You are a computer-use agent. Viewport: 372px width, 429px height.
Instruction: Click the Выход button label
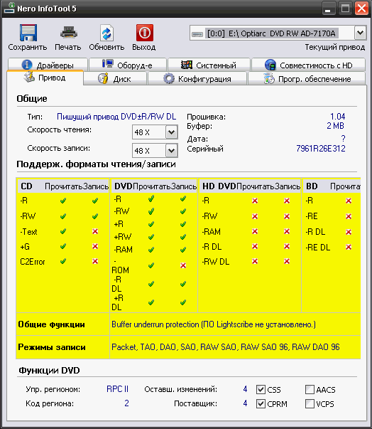pos(144,47)
